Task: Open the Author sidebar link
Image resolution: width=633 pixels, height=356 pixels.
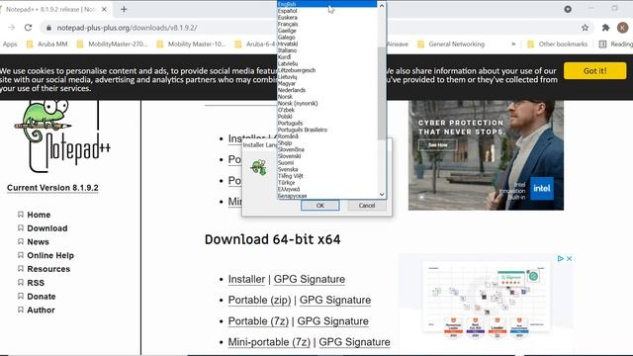Action: click(41, 310)
